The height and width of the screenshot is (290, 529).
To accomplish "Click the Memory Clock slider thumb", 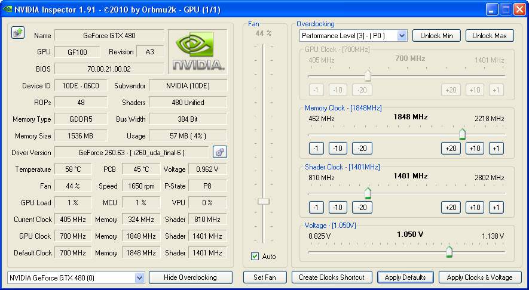I will (462, 134).
